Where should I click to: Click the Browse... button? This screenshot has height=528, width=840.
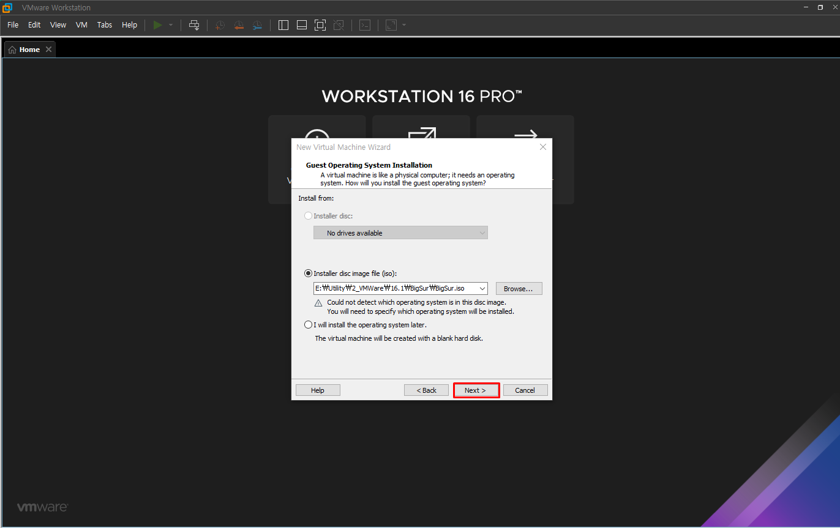(x=519, y=288)
